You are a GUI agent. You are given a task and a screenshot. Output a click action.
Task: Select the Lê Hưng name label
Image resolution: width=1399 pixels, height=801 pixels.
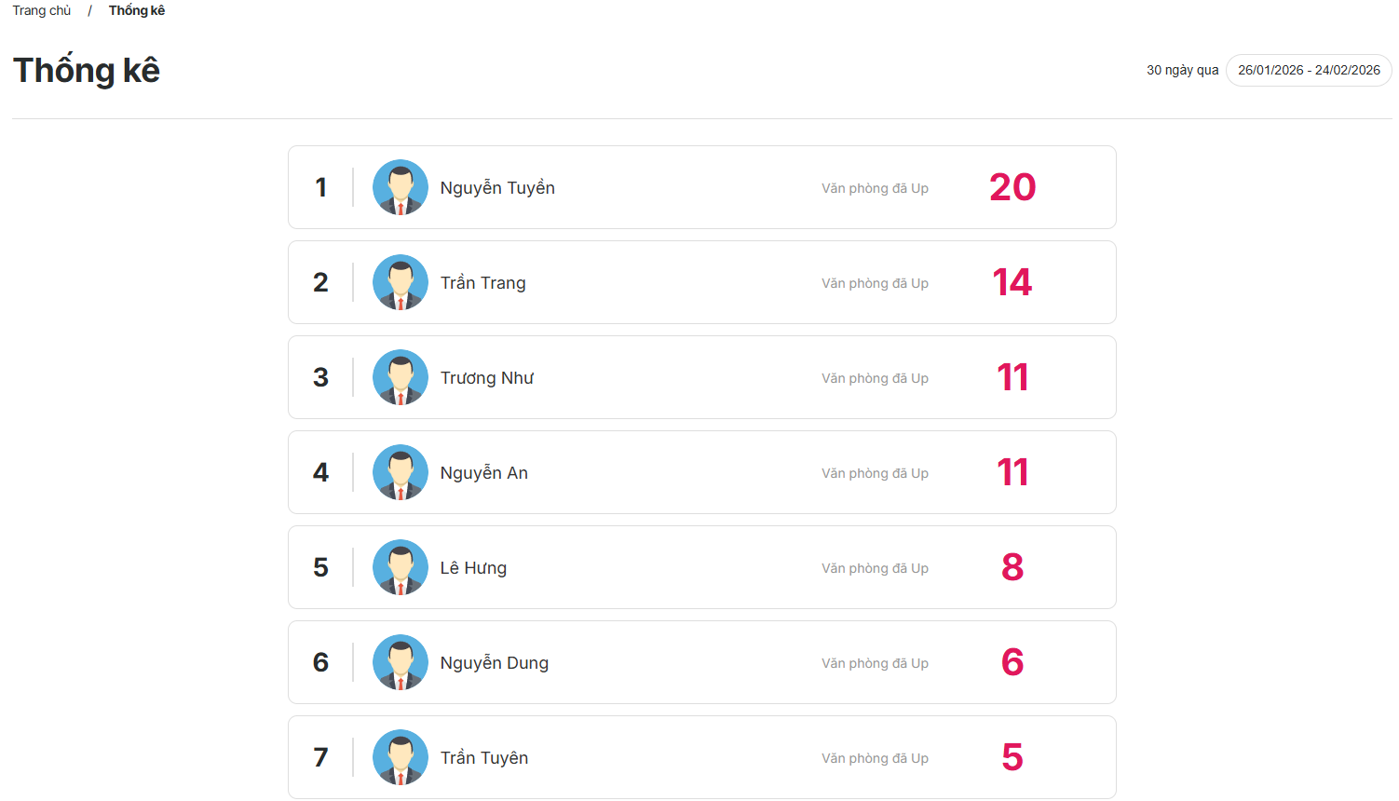pyautogui.click(x=473, y=568)
